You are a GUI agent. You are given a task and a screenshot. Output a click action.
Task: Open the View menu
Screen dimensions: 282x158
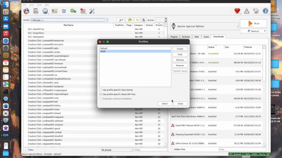[x=32, y=5]
